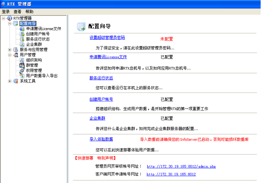Select 创建用户帐号 label in the tree
This screenshot has width=261, height=183.
tap(38, 34)
